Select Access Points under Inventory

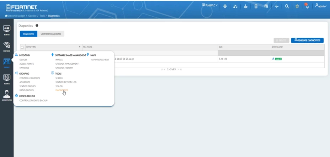27,64
